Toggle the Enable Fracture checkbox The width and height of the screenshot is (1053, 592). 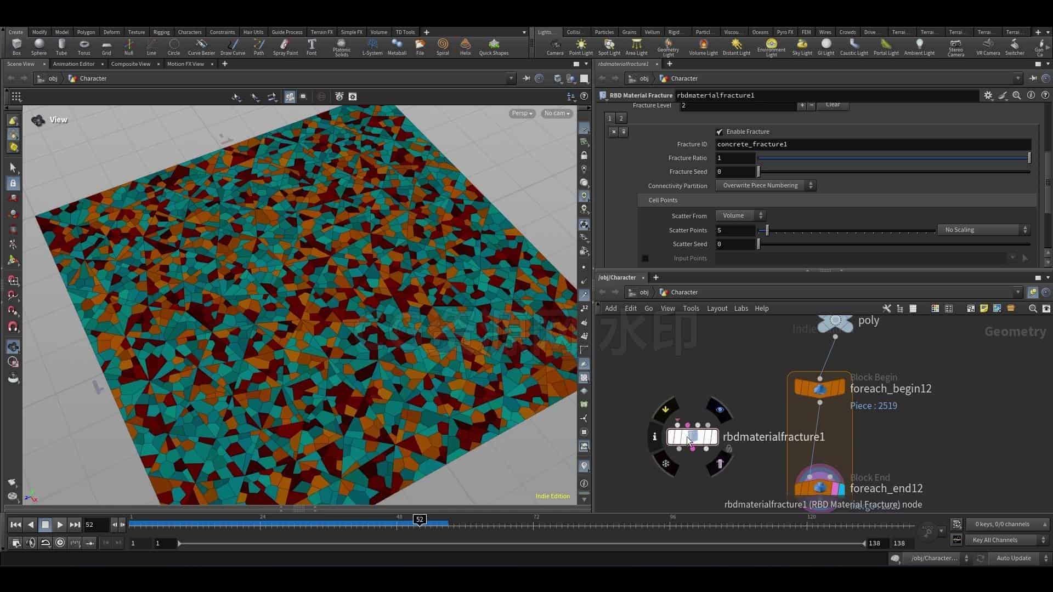(x=720, y=132)
